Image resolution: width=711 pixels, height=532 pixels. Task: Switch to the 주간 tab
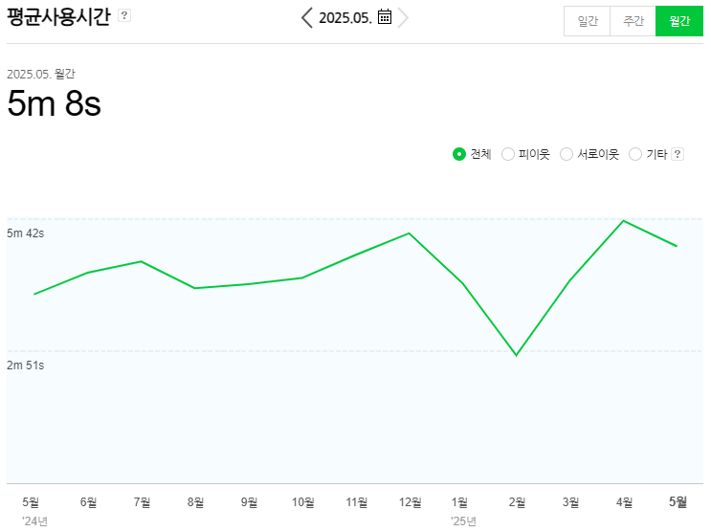tap(633, 21)
